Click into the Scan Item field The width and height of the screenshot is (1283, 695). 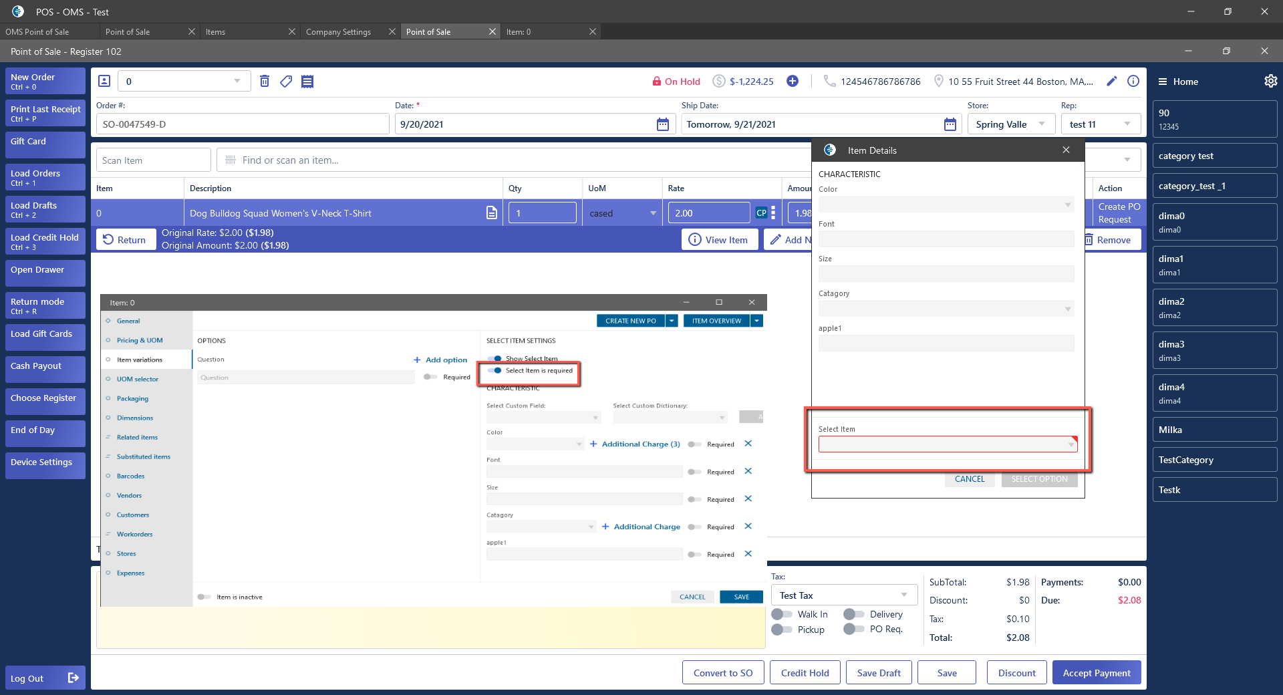[154, 160]
